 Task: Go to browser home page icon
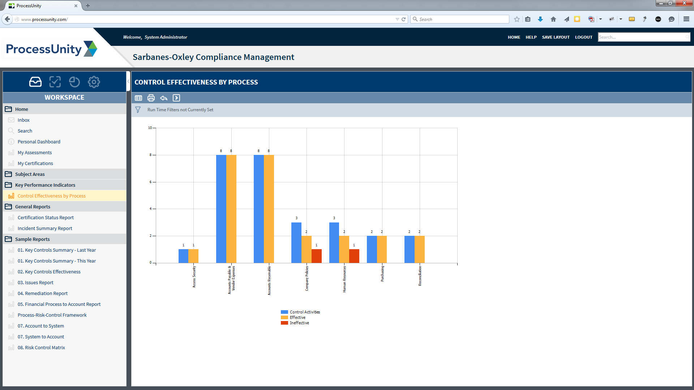pos(553,19)
